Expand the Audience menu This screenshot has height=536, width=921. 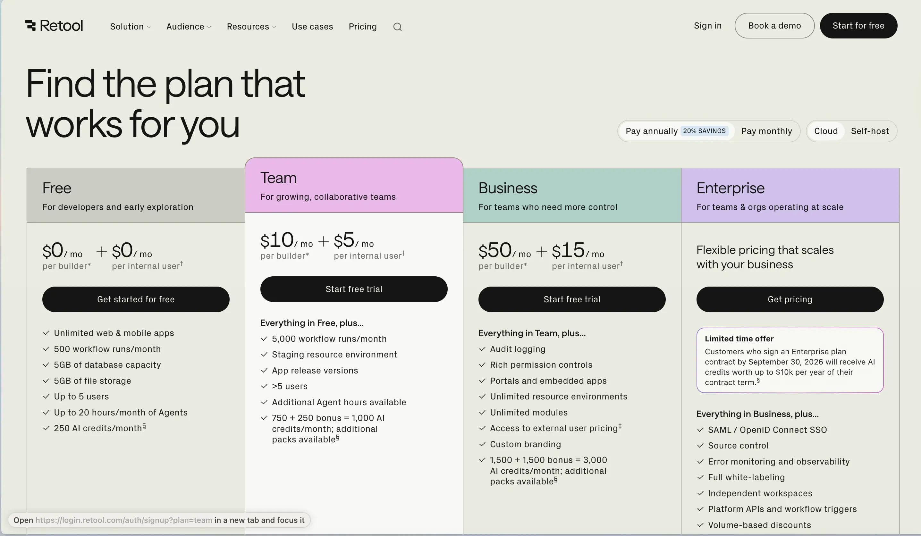(x=189, y=27)
